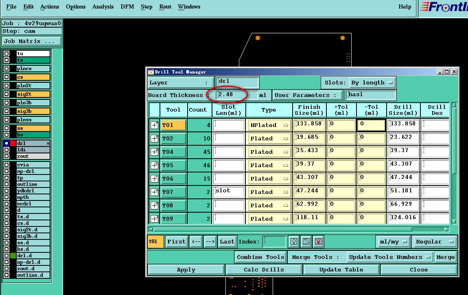Viewport: 468px width, 295px height.
Task: Select the T04 tool button
Action: tap(173, 152)
